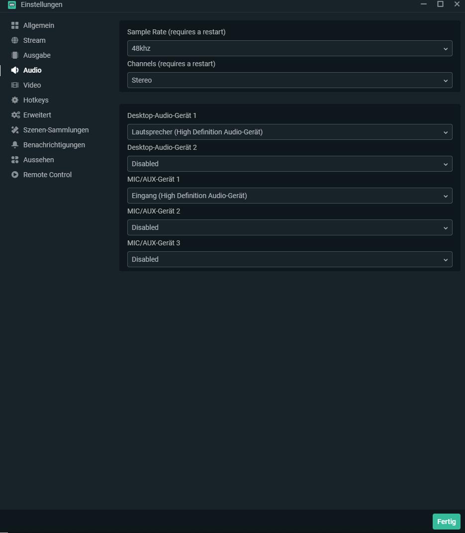The width and height of the screenshot is (465, 533).
Task: Click the Allgemein grid icon
Action: (15, 25)
